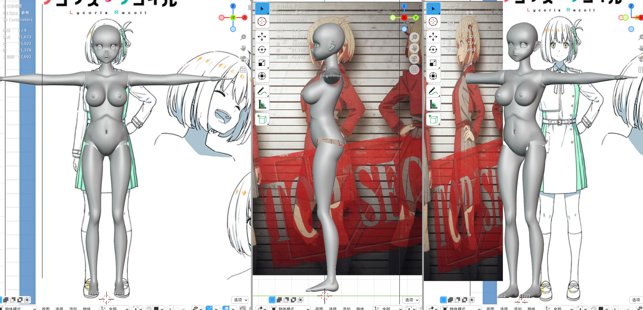Select the Annotate tool in the middle viewport
Screen dimensions: 643x310
coord(262,91)
